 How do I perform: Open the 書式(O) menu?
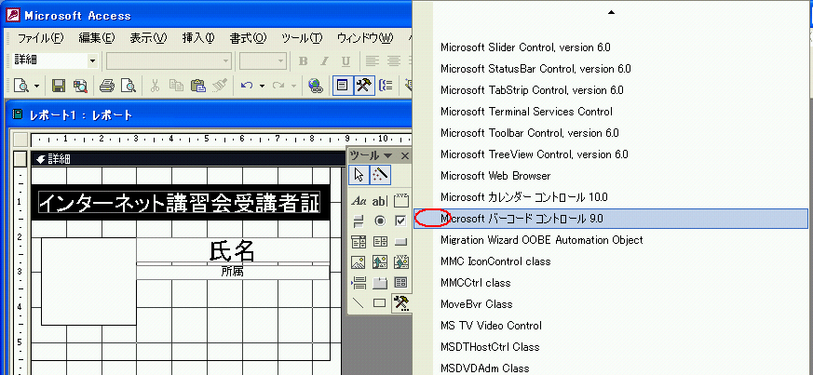click(x=249, y=38)
